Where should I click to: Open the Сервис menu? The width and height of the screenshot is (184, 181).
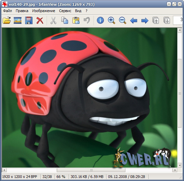(65, 11)
